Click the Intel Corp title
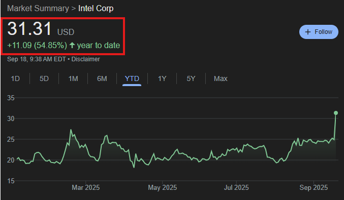Viewport: 344px width, 200px height. tap(96, 8)
